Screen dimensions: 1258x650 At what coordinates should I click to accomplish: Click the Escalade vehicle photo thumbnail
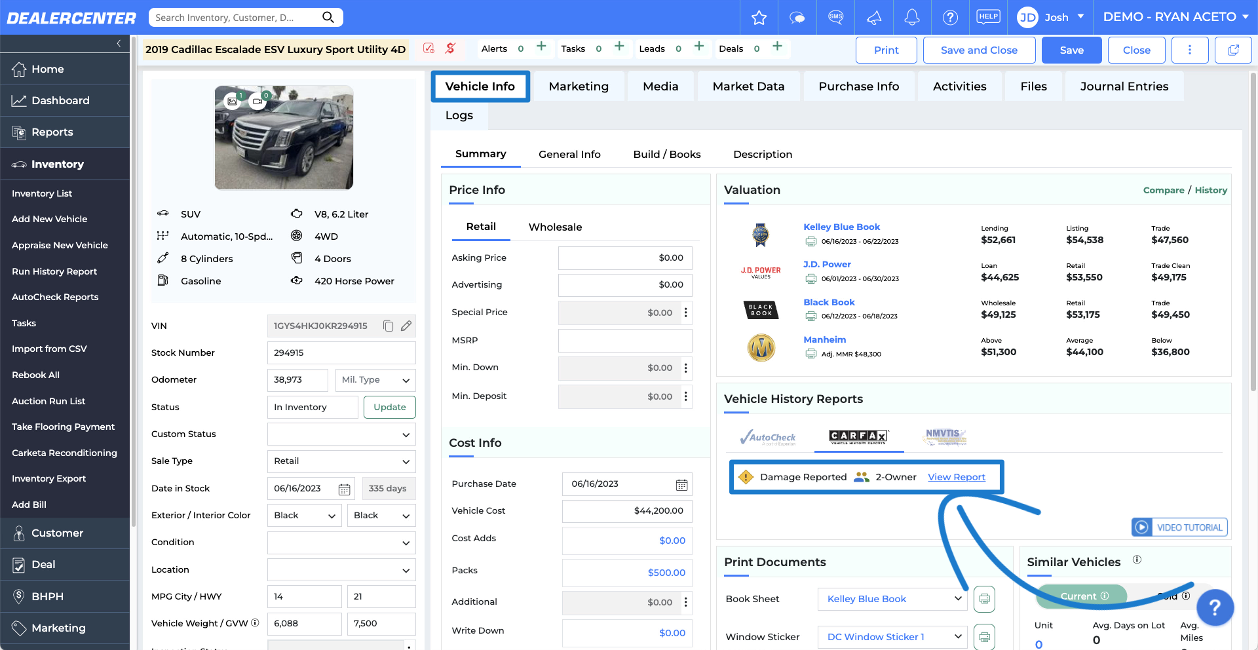(284, 138)
